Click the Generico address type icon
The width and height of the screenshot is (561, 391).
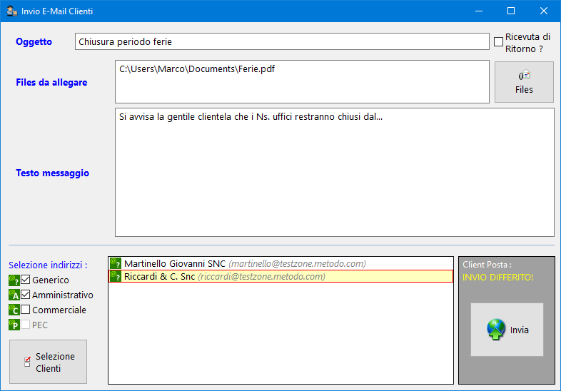click(14, 280)
